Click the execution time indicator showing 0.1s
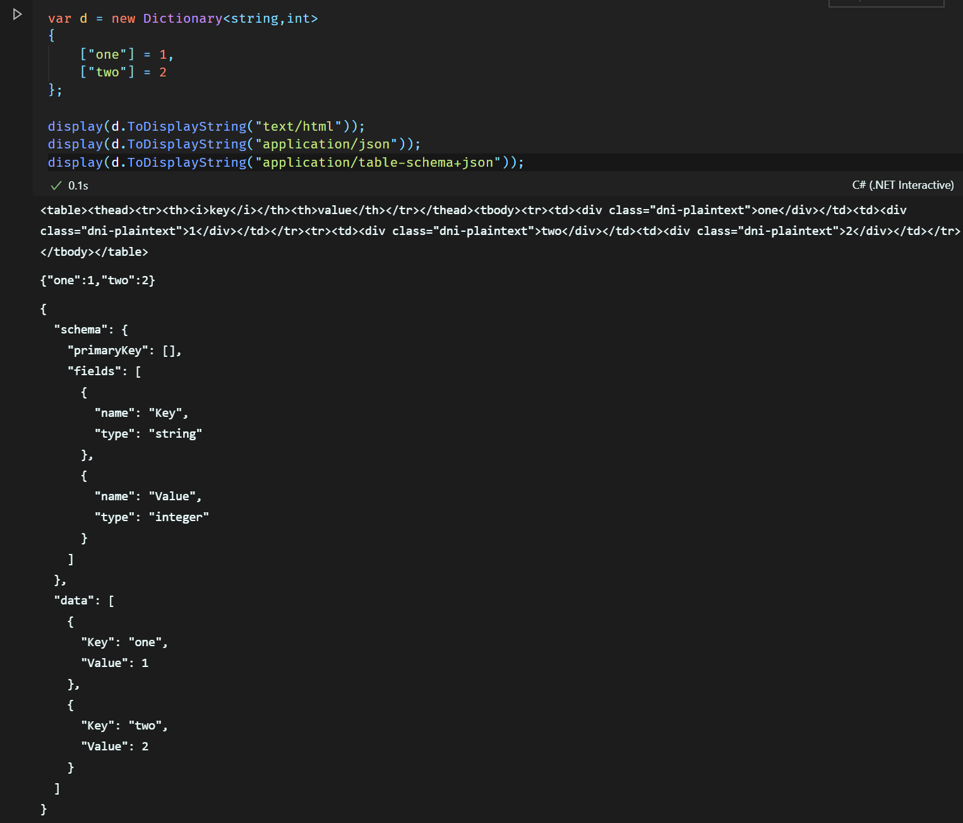Screen dimensions: 963x823 pyautogui.click(x=78, y=185)
